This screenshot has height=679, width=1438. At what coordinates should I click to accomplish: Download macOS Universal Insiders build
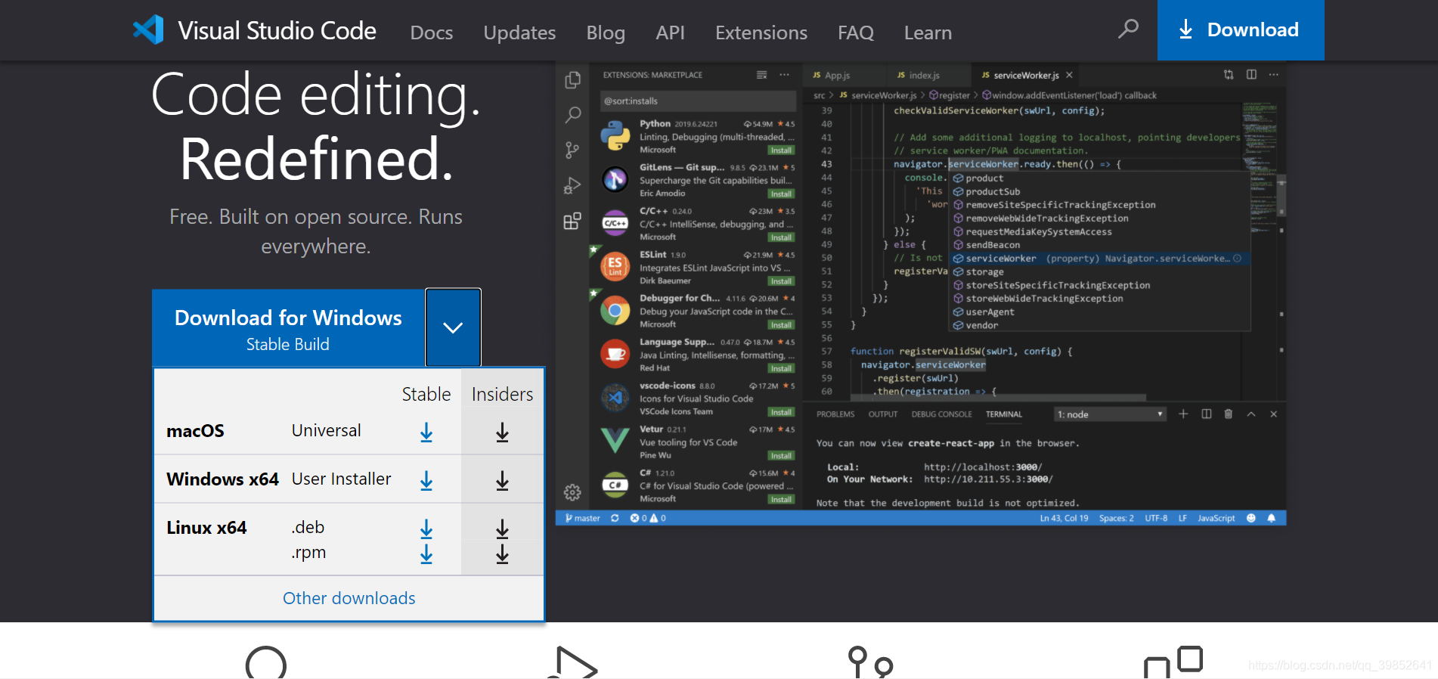502,432
